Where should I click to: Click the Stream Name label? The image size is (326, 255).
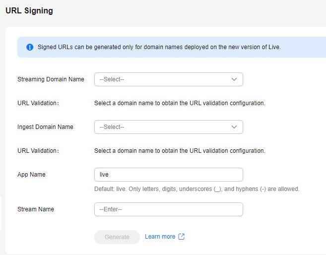click(36, 209)
